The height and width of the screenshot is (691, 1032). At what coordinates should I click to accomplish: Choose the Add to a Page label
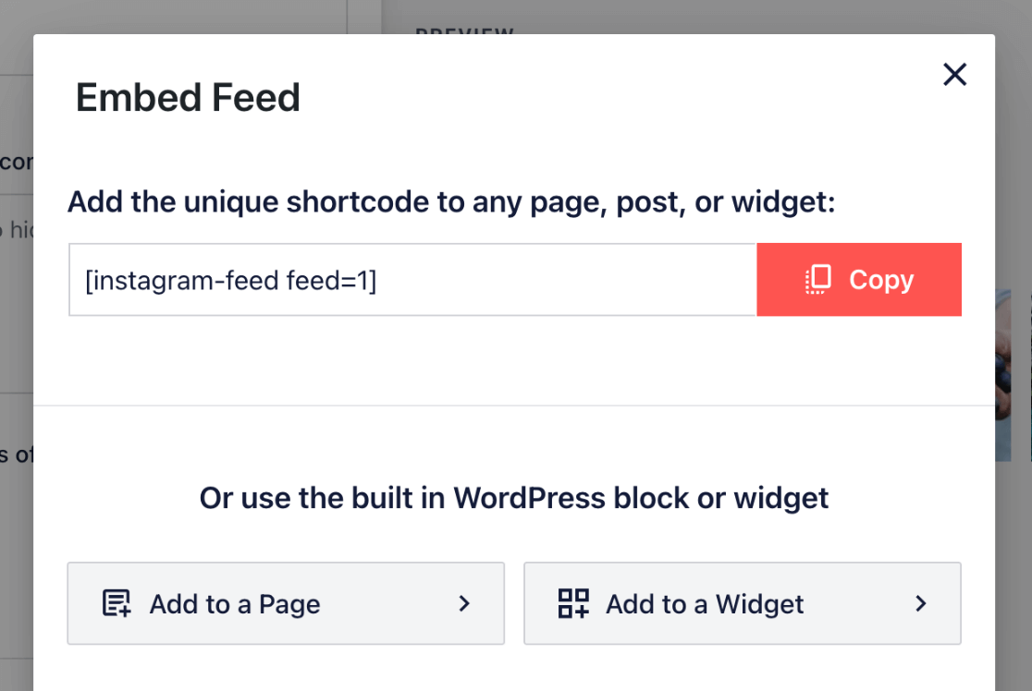235,604
